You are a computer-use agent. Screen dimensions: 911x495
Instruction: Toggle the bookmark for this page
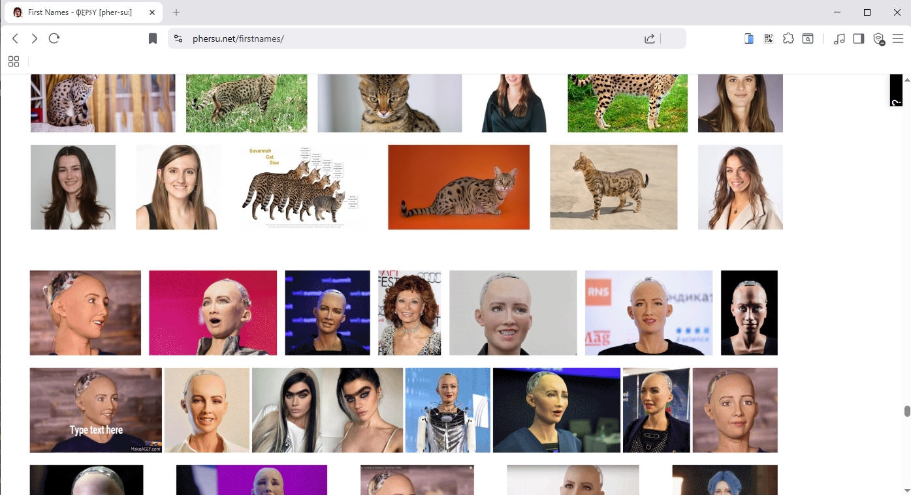point(152,38)
